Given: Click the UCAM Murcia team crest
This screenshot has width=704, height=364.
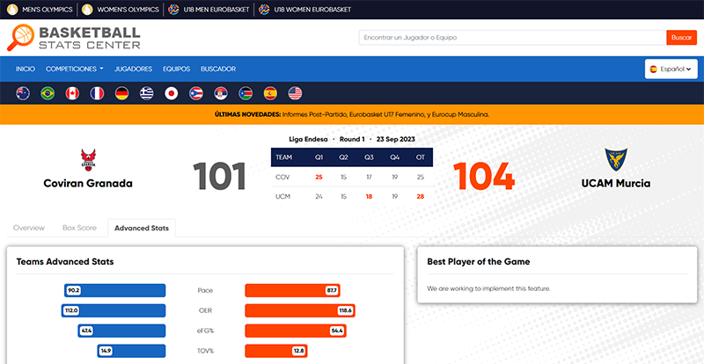Looking at the screenshot, I should click(x=615, y=159).
